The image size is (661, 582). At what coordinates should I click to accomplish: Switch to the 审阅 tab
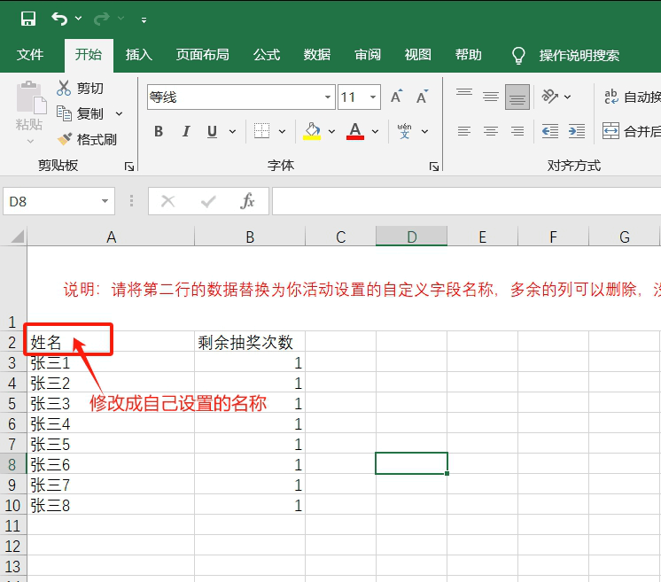(x=368, y=55)
